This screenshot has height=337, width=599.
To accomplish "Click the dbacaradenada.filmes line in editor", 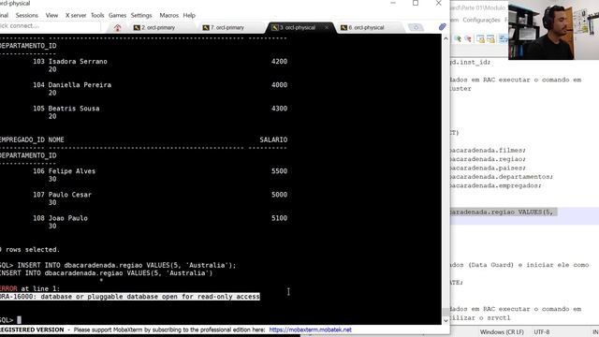I will pos(489,150).
